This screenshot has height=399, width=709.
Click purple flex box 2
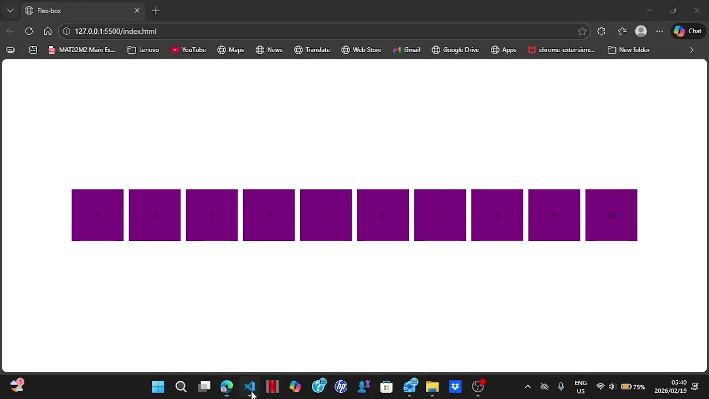pos(155,215)
